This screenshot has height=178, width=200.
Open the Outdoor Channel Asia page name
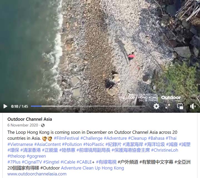coord(30,119)
